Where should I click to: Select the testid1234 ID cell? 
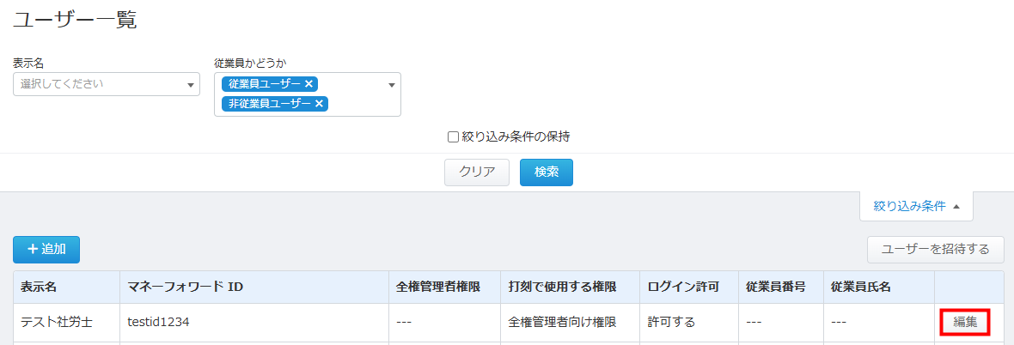158,323
